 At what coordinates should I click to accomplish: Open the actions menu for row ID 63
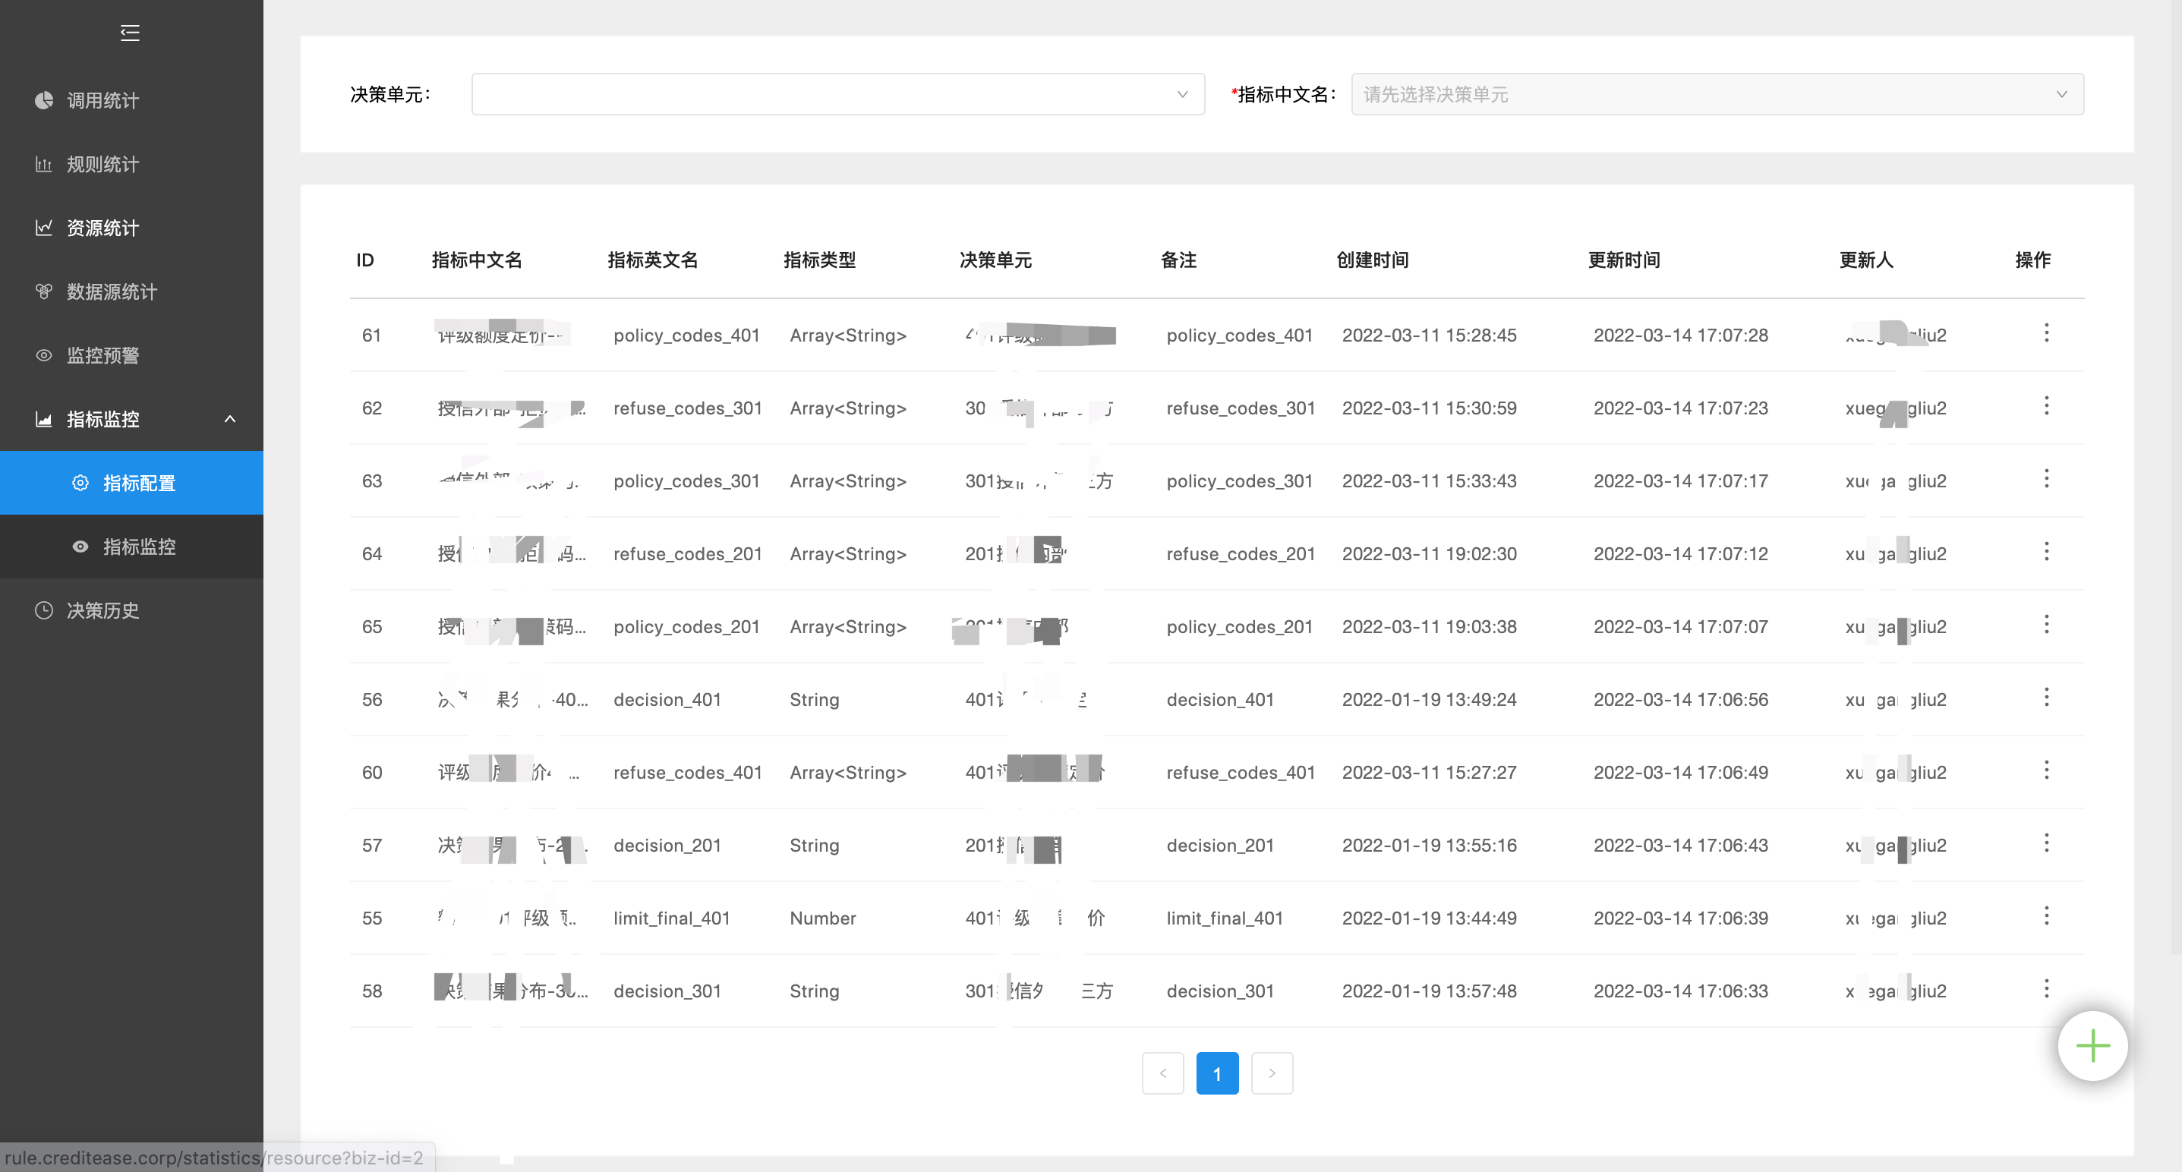2046,478
